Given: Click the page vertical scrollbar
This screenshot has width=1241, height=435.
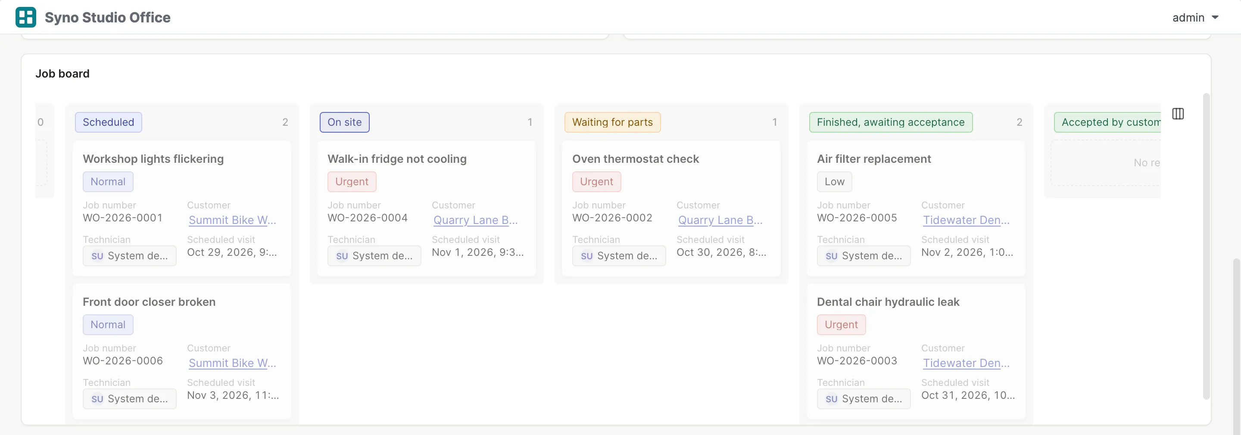Looking at the screenshot, I should (1237, 346).
